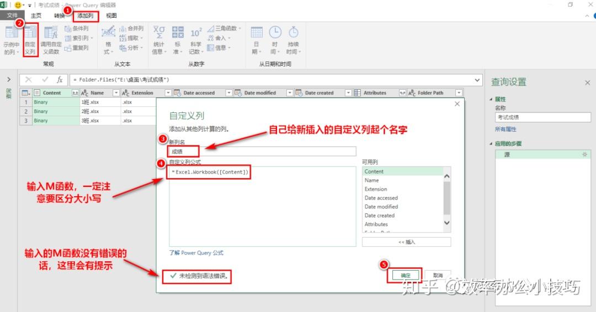The image size is (596, 312).
Task: Confirm the formula bar checkmark
Action: [x=45, y=80]
